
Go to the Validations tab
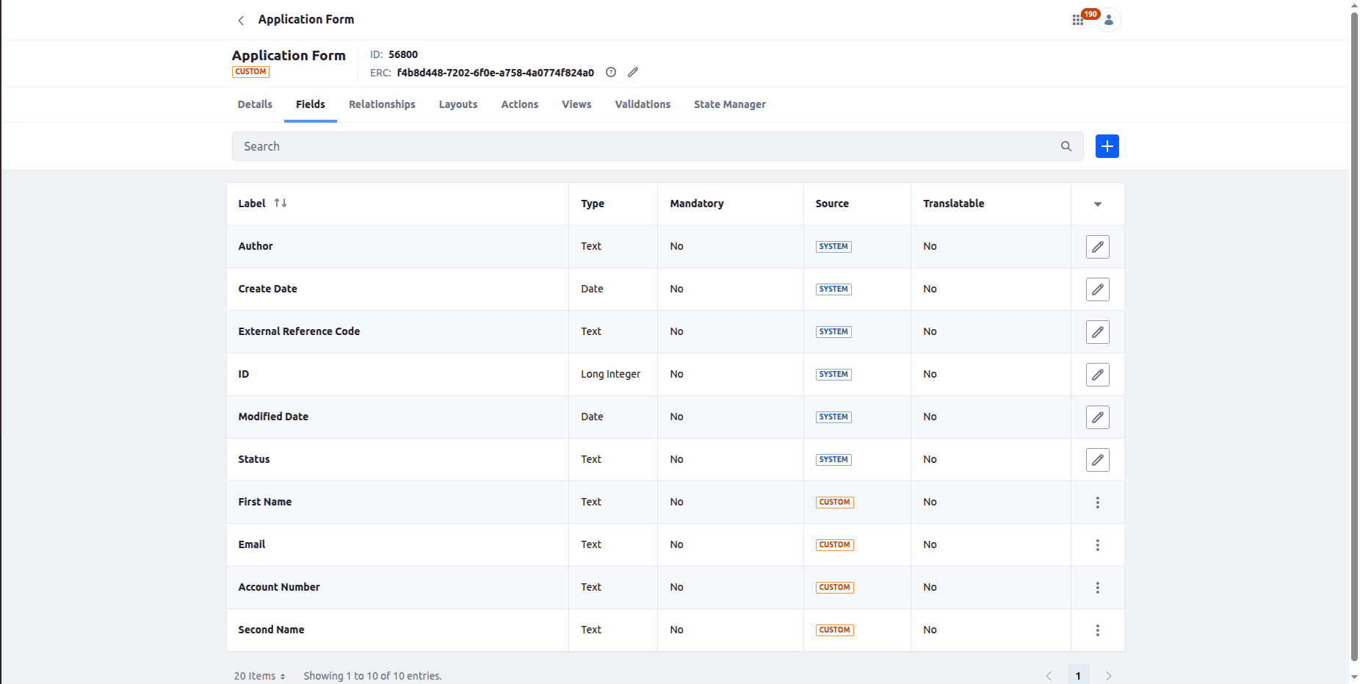643,104
